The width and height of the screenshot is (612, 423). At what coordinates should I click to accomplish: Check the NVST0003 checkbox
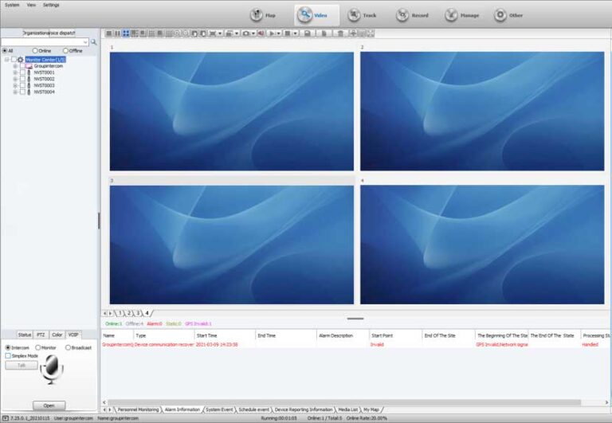(x=22, y=85)
